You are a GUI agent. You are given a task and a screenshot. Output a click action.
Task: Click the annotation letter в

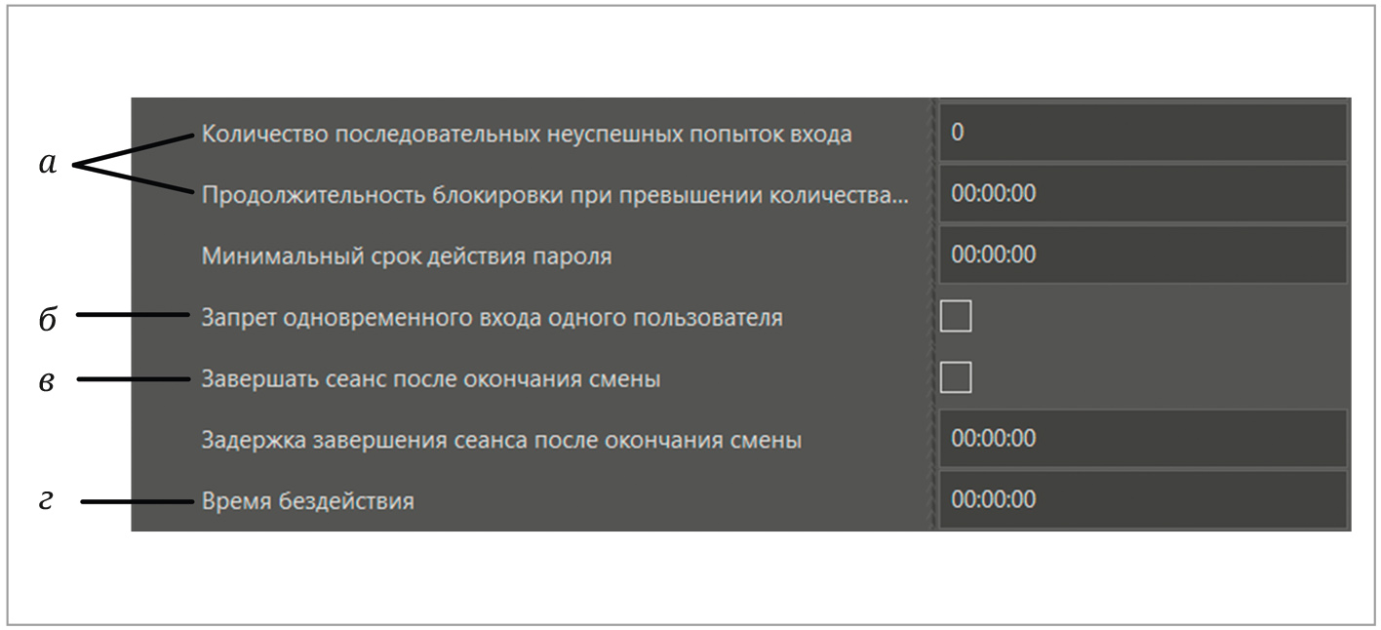pos(47,381)
